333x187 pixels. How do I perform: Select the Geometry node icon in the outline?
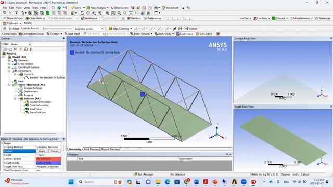click(15, 60)
